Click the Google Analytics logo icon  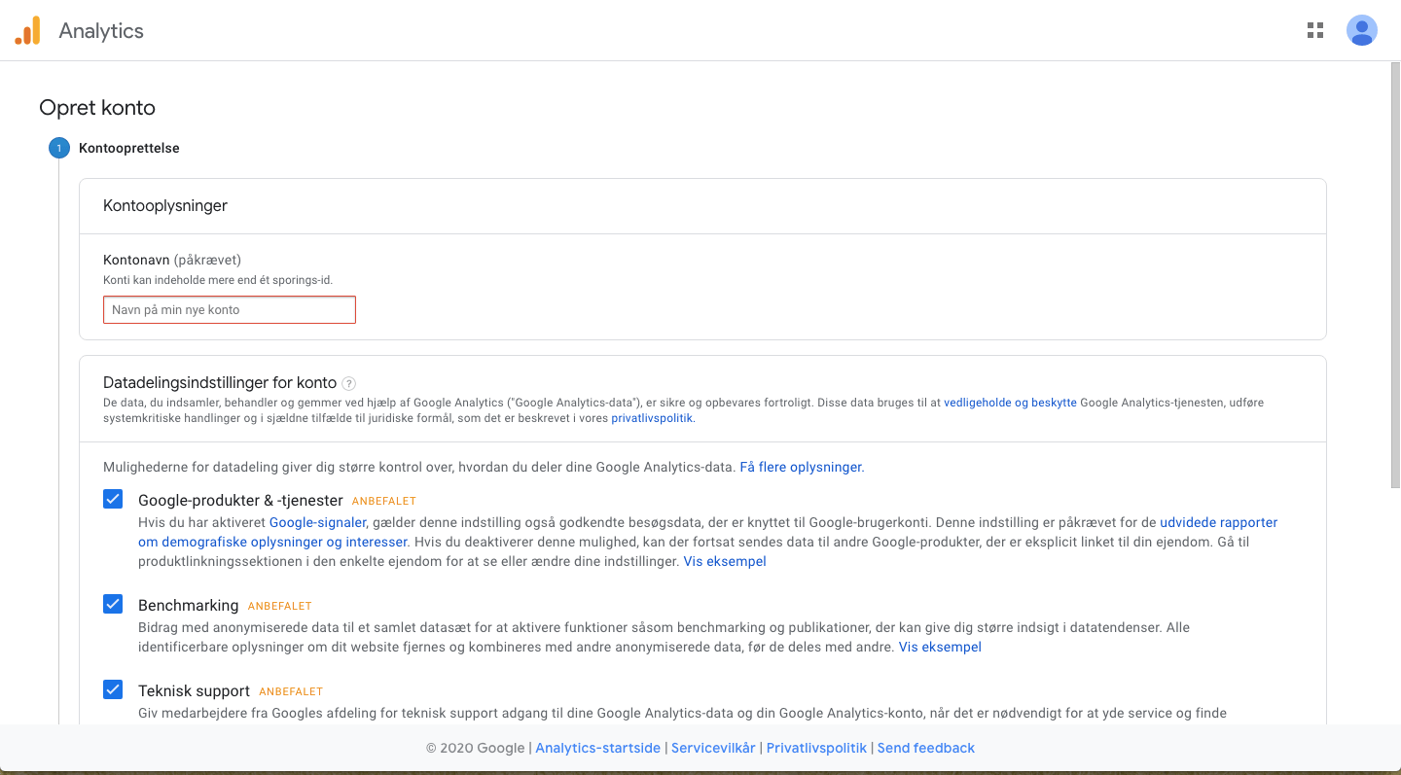click(x=27, y=30)
